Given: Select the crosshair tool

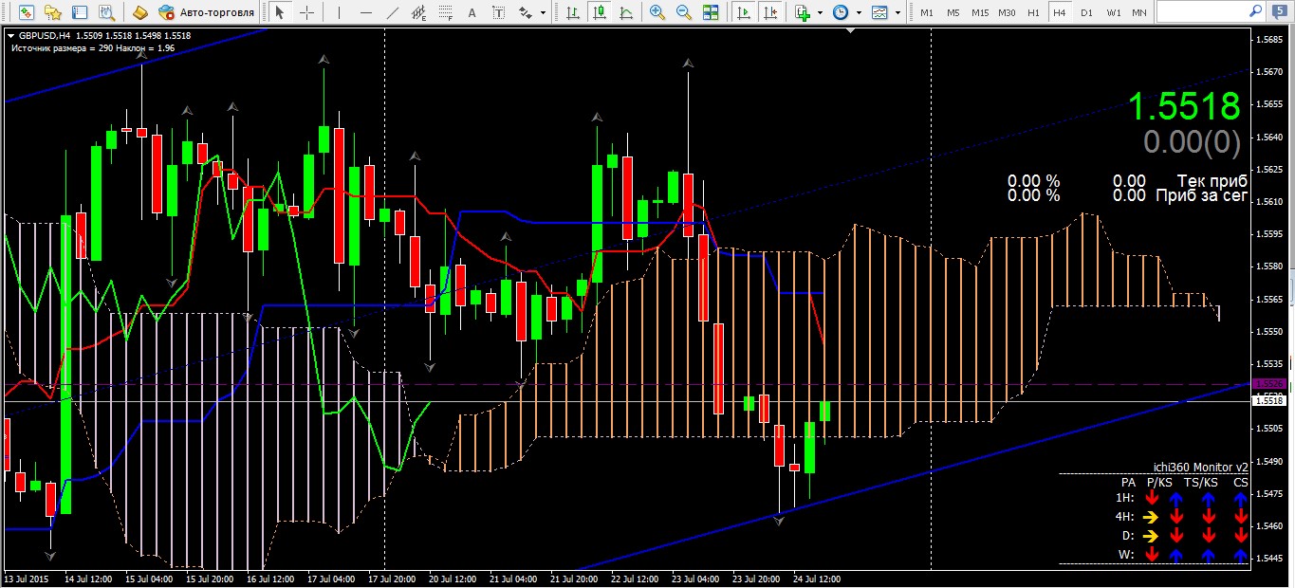Looking at the screenshot, I should pos(305,12).
